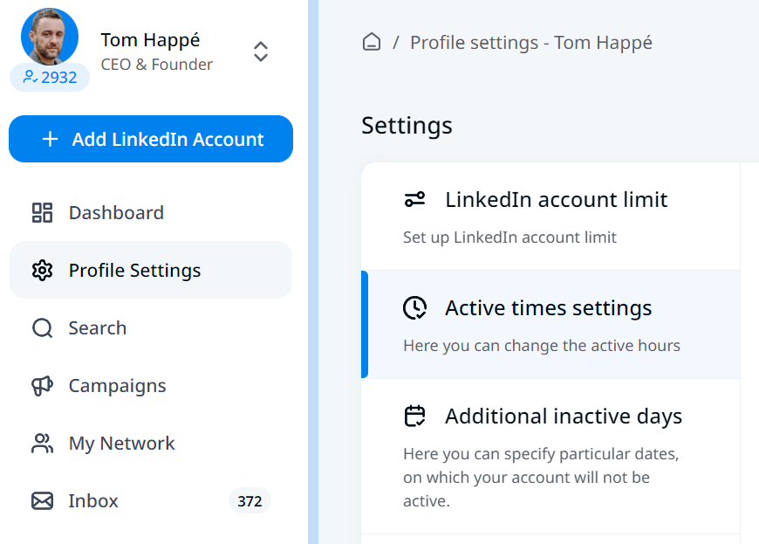Click the Search magnifier icon

pyautogui.click(x=42, y=328)
